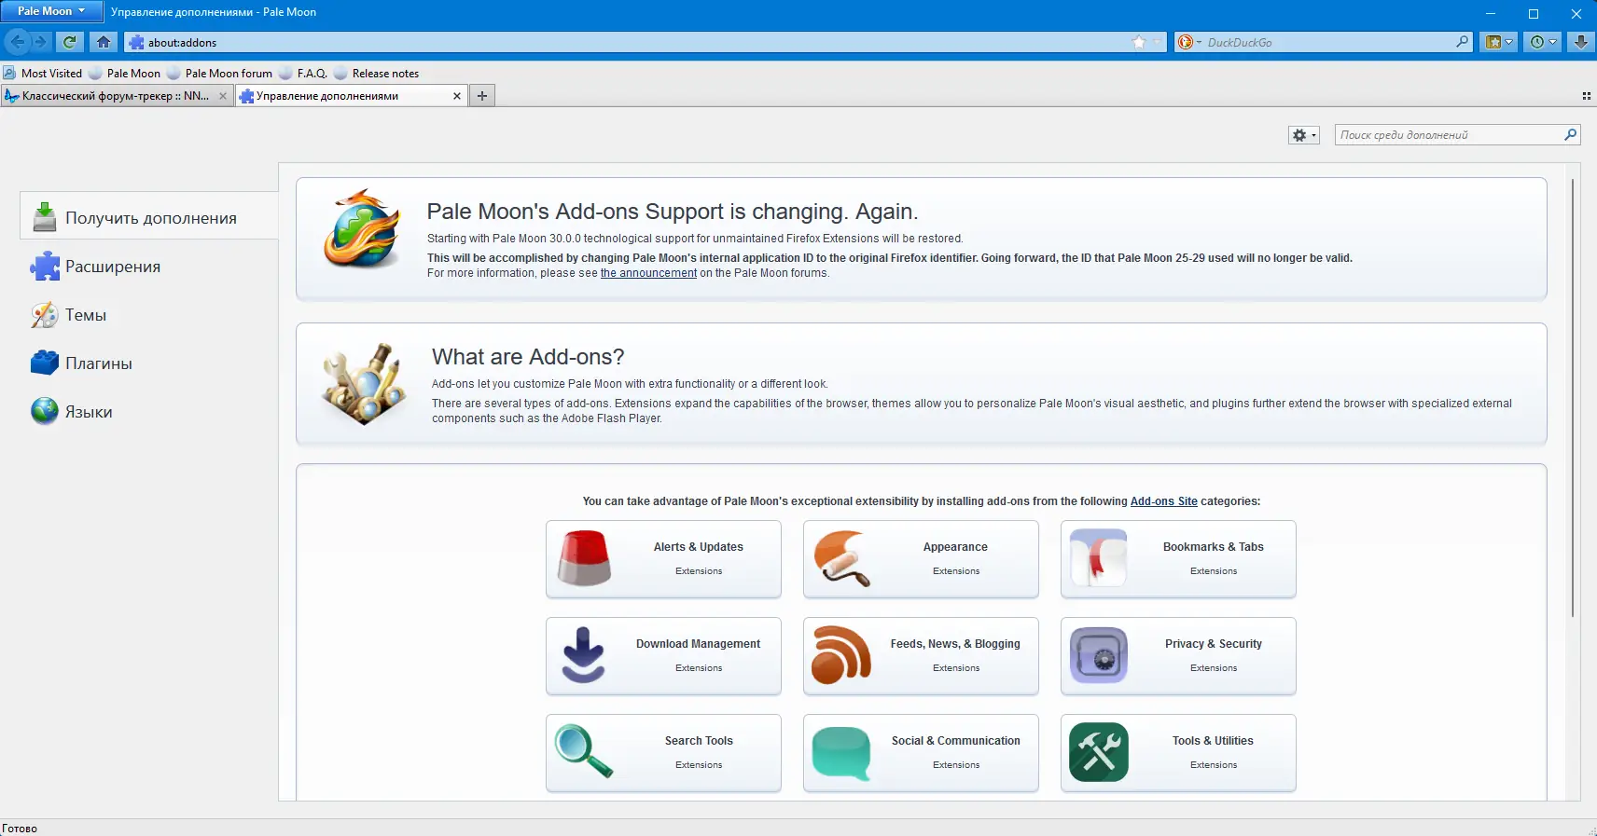Expand the dropdown arrow beside the bookmark star

point(1157,42)
